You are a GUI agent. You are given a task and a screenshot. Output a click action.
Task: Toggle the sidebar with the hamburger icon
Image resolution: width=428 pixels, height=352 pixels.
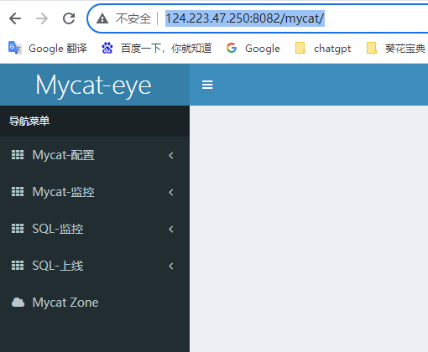207,85
